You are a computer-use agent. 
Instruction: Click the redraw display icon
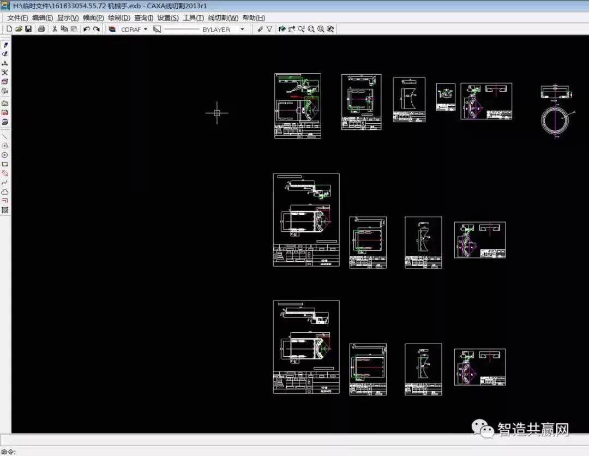tap(282, 29)
